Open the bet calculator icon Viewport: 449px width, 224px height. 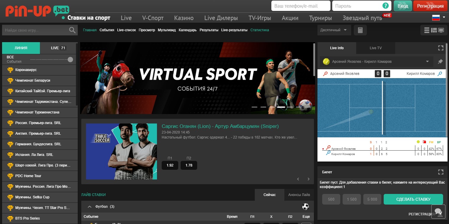(360, 30)
